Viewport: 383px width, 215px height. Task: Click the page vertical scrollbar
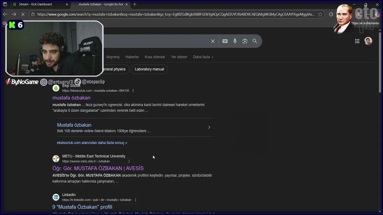381,63
